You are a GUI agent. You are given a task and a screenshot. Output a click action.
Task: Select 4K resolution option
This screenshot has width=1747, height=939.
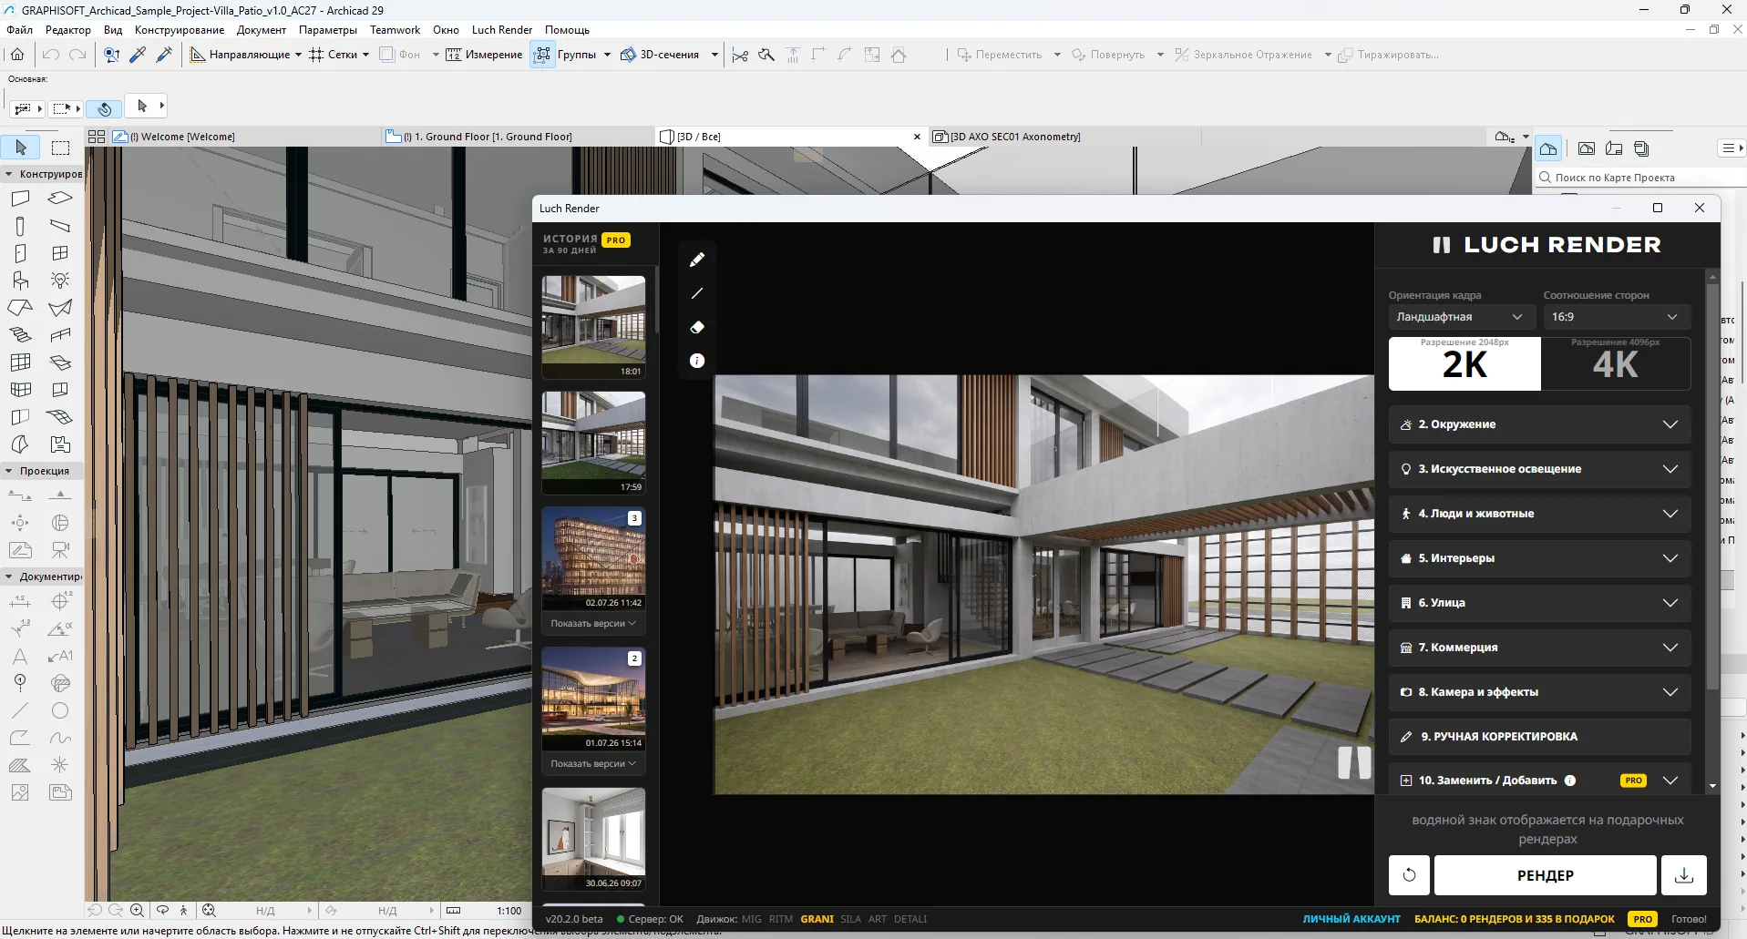[x=1616, y=363]
